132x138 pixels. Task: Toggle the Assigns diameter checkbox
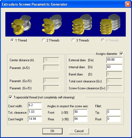121,53
